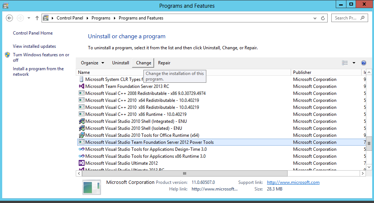Select Visual Studio 2010 Shell (Integrated) icon

(82, 121)
